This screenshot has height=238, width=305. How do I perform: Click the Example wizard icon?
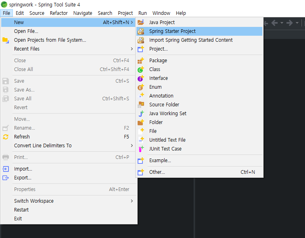pyautogui.click(x=141, y=161)
